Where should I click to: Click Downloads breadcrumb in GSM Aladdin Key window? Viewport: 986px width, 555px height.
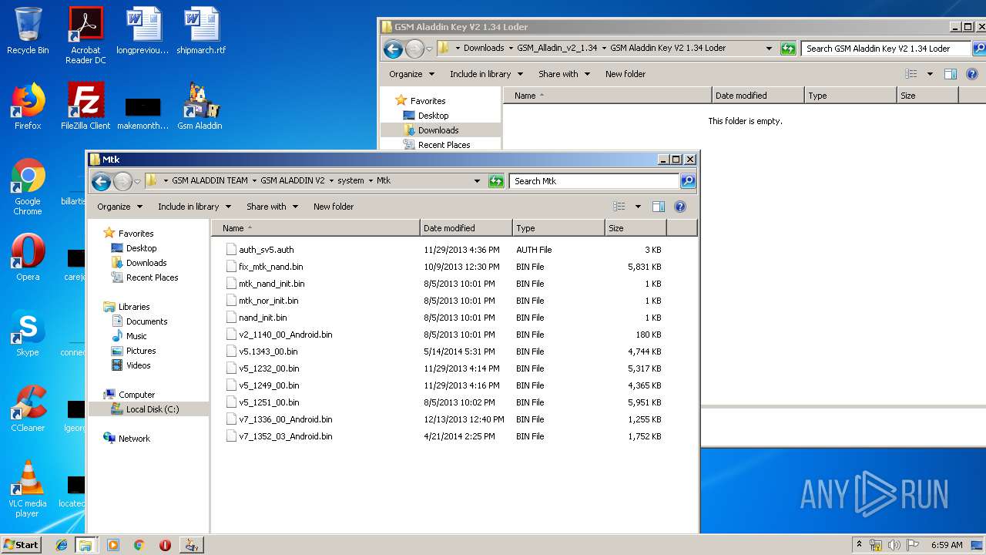pos(484,48)
